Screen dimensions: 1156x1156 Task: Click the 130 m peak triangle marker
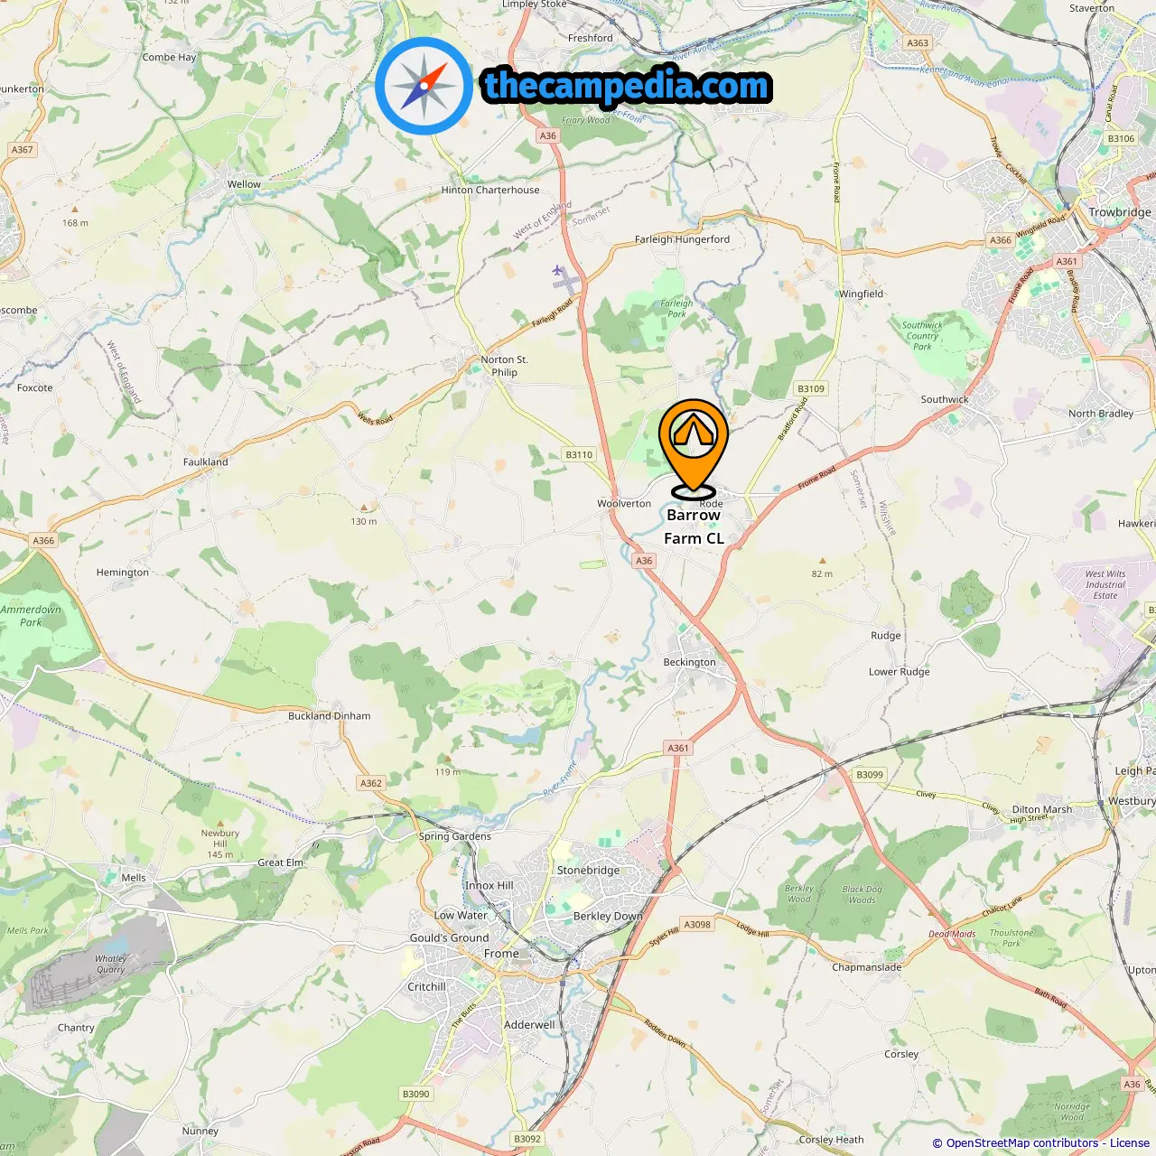tap(364, 508)
